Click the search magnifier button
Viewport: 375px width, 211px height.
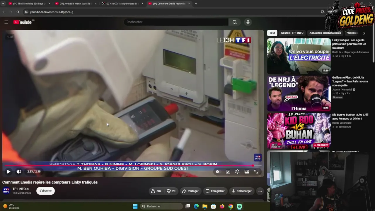click(x=235, y=22)
